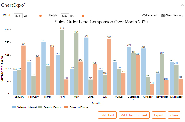The width and height of the screenshot is (185, 122).
Task: Toggle Sales on Phone legend swatch
Action: tap(66, 107)
